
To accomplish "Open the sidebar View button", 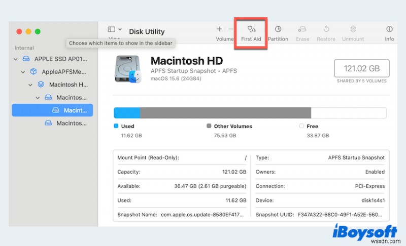I will 111,29.
